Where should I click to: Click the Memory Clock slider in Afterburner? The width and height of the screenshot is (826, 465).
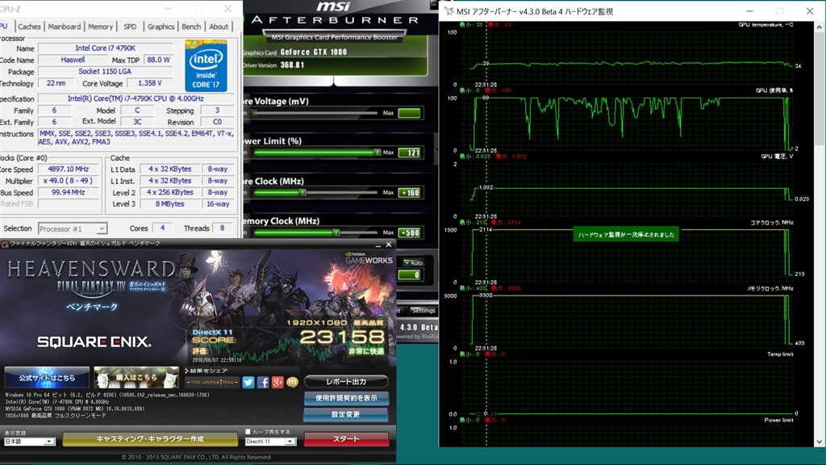(315, 232)
